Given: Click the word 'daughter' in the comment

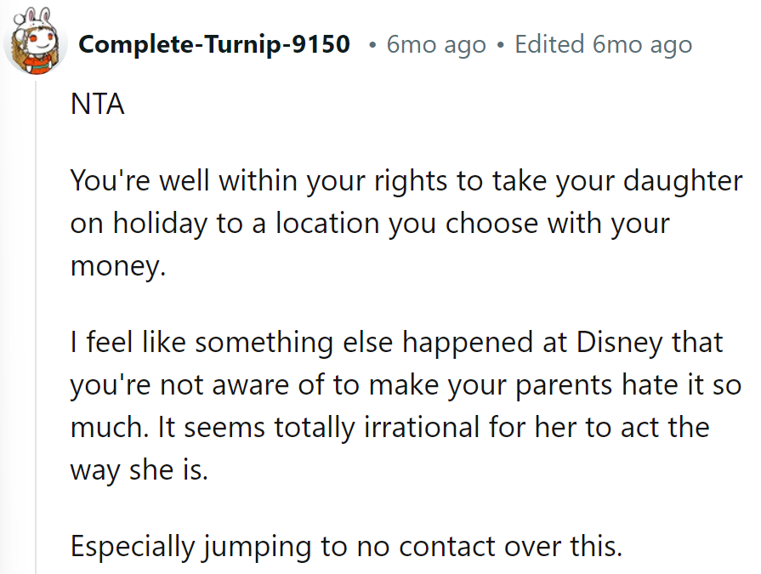Looking at the screenshot, I should [683, 181].
